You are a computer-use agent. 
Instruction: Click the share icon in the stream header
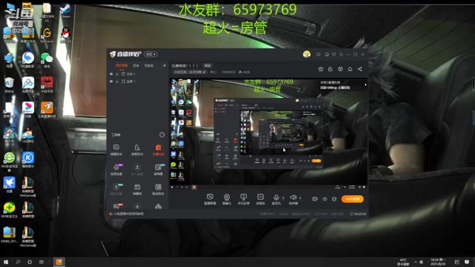360,69
